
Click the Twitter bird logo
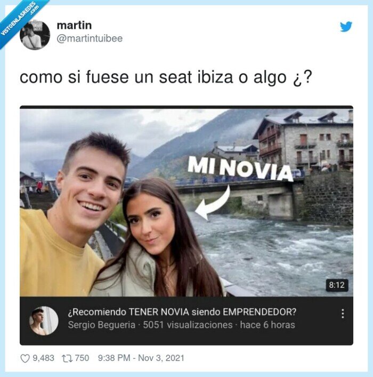coord(346,27)
